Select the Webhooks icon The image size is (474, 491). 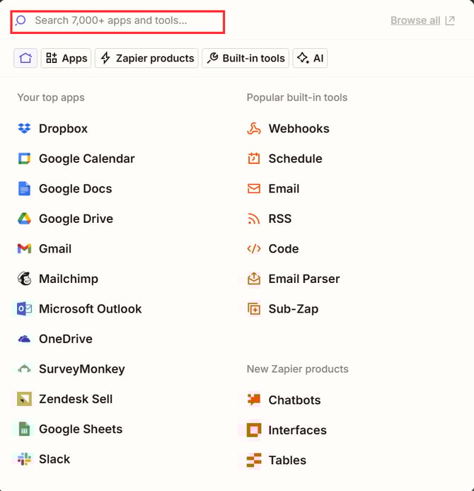pyautogui.click(x=254, y=129)
